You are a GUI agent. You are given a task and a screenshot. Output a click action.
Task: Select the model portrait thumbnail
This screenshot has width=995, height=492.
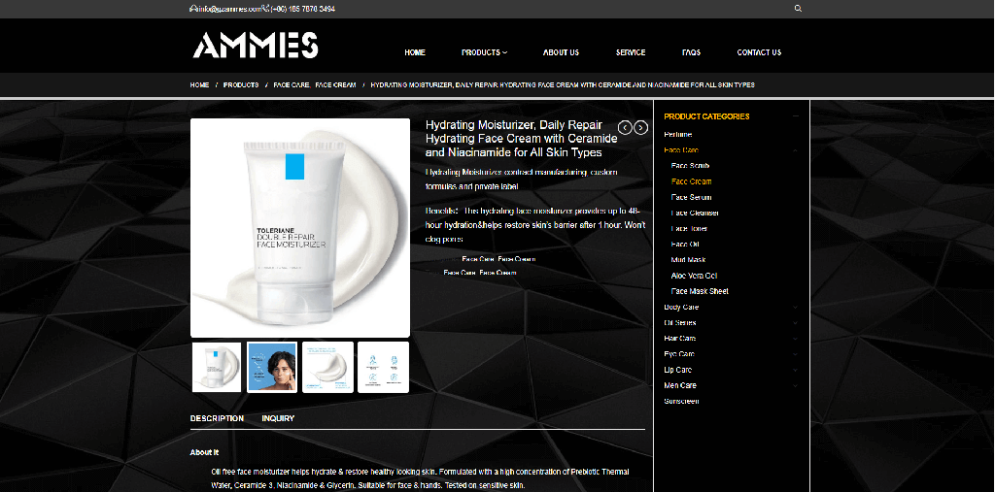pyautogui.click(x=272, y=367)
